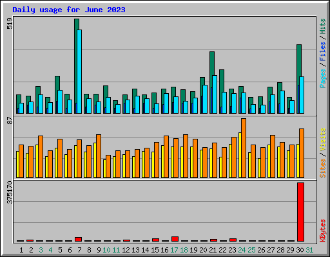
Task: Click the cyan pages bar for day 21
Action: (x=215, y=94)
